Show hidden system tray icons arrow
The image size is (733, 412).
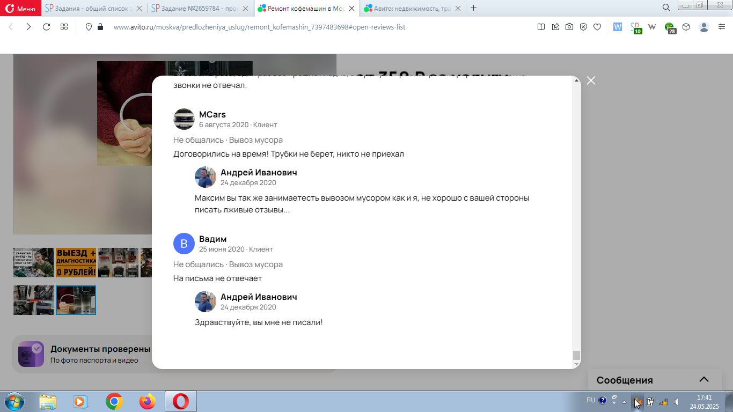click(624, 401)
